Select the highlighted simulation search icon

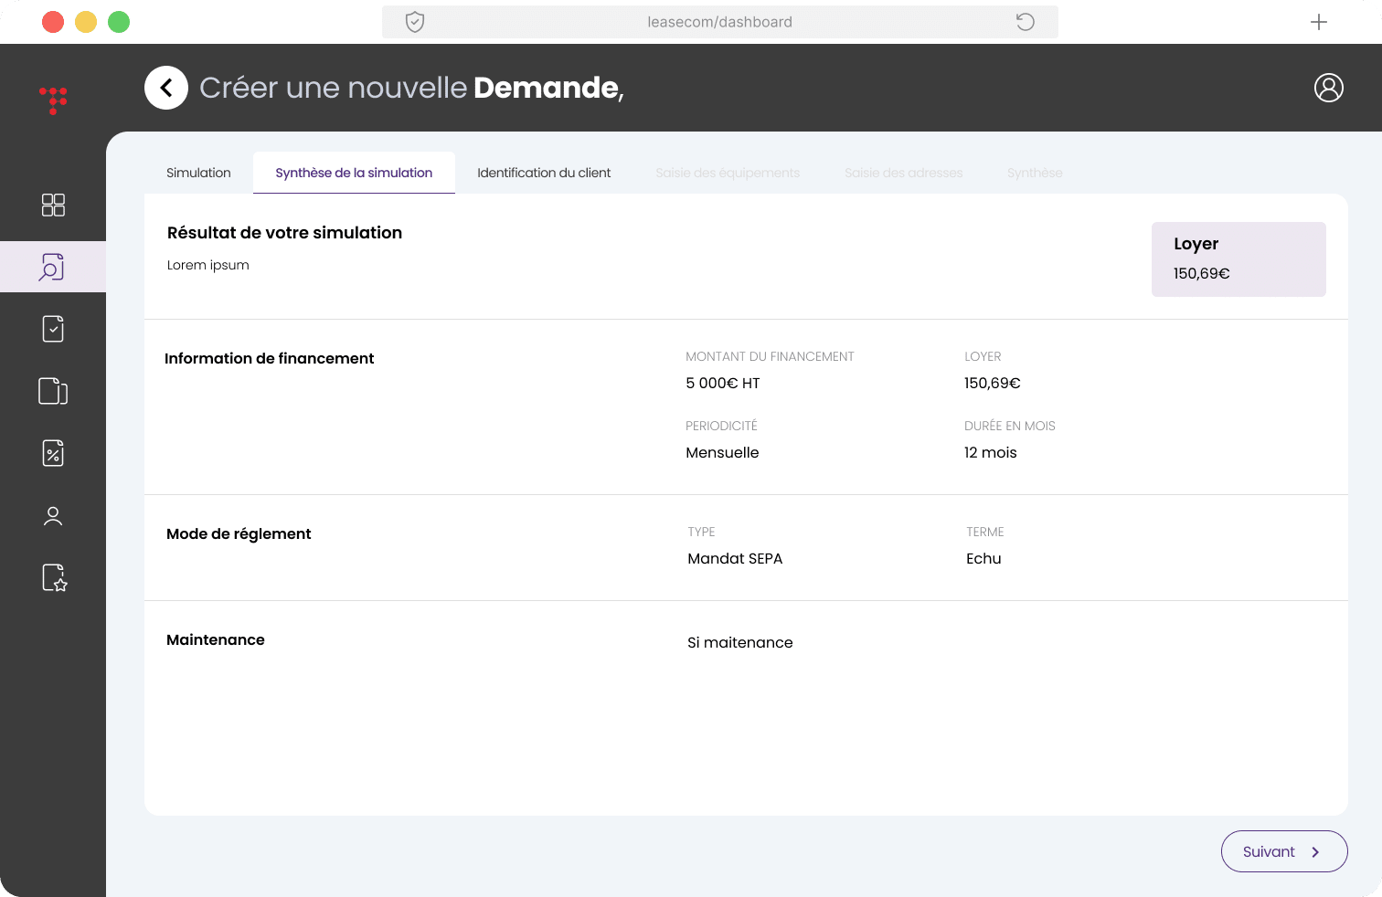coord(53,267)
